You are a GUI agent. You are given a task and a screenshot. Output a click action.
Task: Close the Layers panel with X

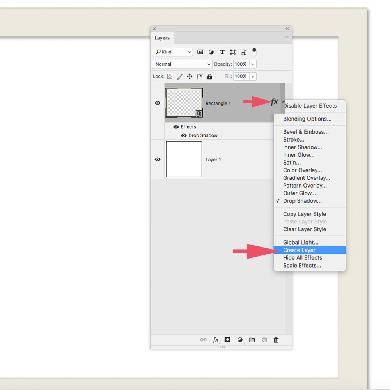click(154, 28)
